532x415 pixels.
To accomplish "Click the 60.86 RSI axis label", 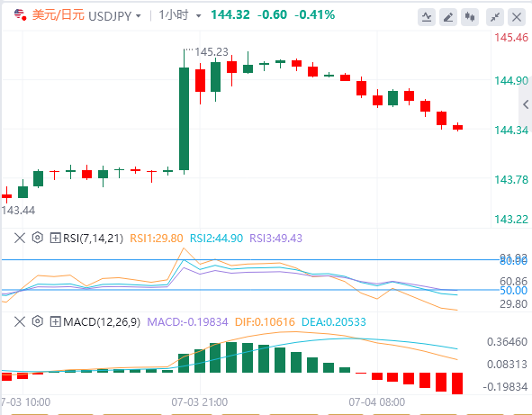I will pos(514,281).
